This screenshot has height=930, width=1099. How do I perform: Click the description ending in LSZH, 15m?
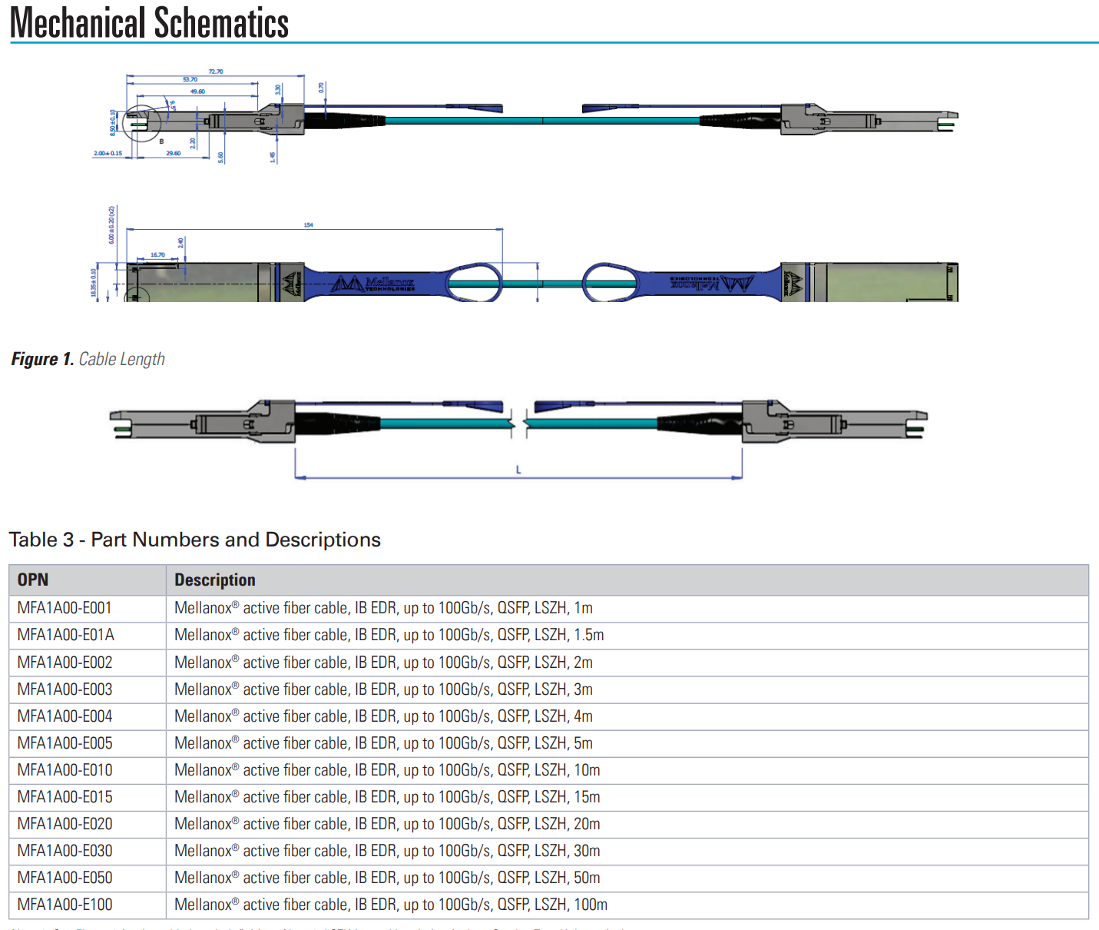point(387,797)
